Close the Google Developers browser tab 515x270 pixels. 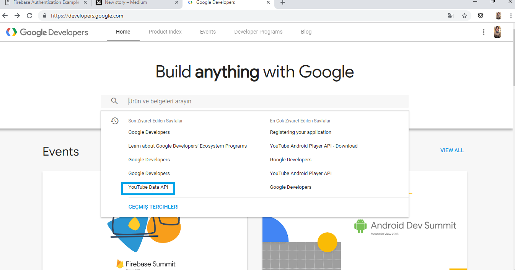268,3
